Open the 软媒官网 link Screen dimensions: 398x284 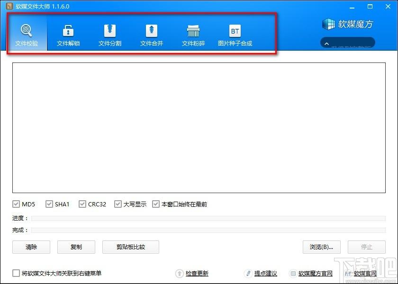click(x=365, y=274)
